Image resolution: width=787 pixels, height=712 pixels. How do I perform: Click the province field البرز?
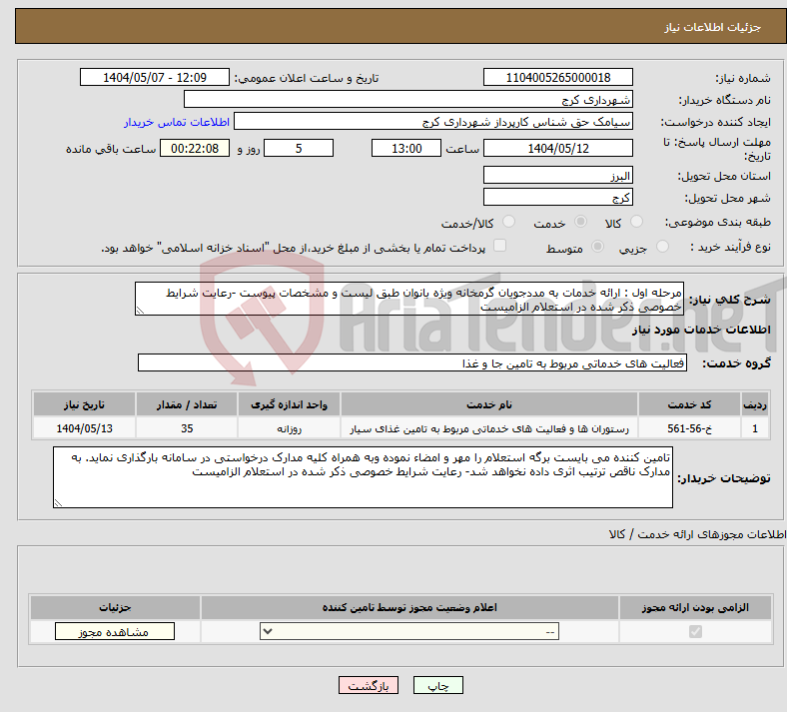557,175
